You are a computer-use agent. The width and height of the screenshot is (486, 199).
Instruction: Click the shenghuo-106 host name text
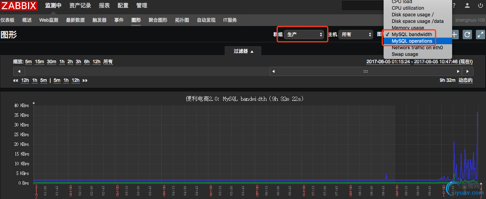(470, 20)
